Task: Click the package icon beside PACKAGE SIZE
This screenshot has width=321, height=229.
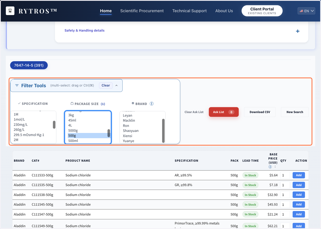Action: (x=72, y=104)
